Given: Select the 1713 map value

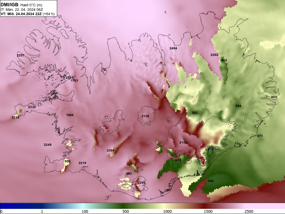Looking at the screenshot, I should (74, 80).
